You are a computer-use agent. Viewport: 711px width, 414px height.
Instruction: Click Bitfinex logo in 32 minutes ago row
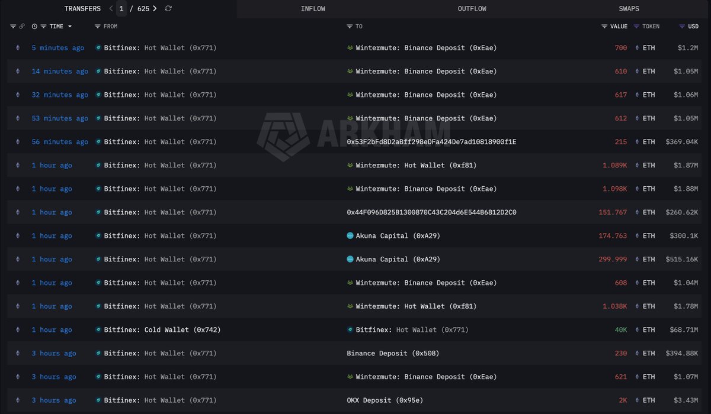pos(98,95)
